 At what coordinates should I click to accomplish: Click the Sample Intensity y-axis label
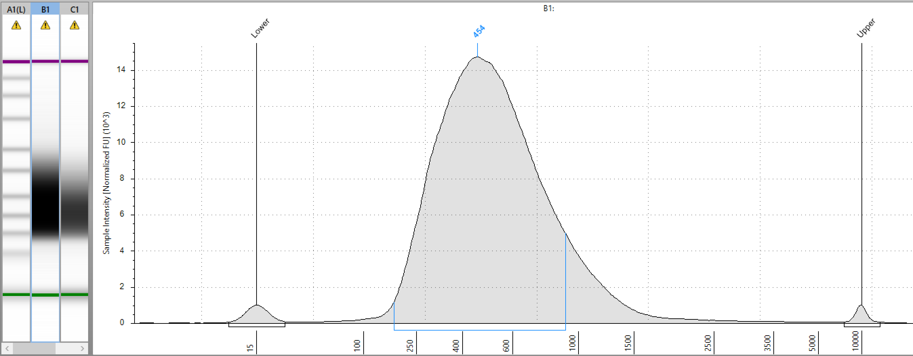[106, 183]
